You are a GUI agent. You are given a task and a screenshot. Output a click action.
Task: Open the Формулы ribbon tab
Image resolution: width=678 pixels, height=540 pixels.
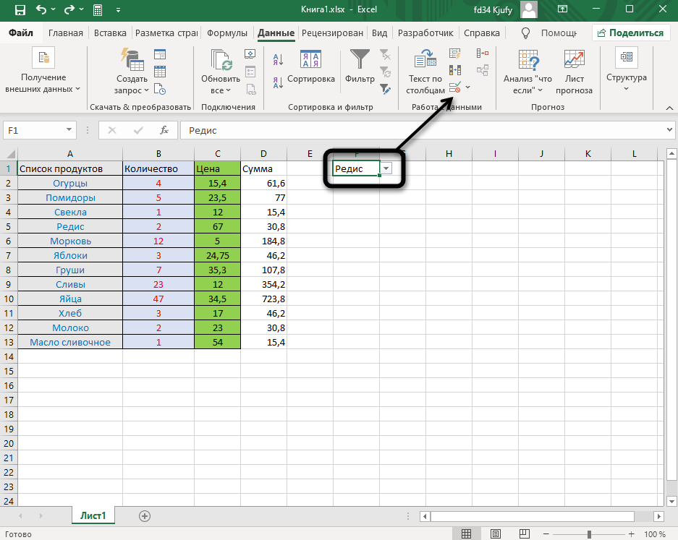click(227, 33)
